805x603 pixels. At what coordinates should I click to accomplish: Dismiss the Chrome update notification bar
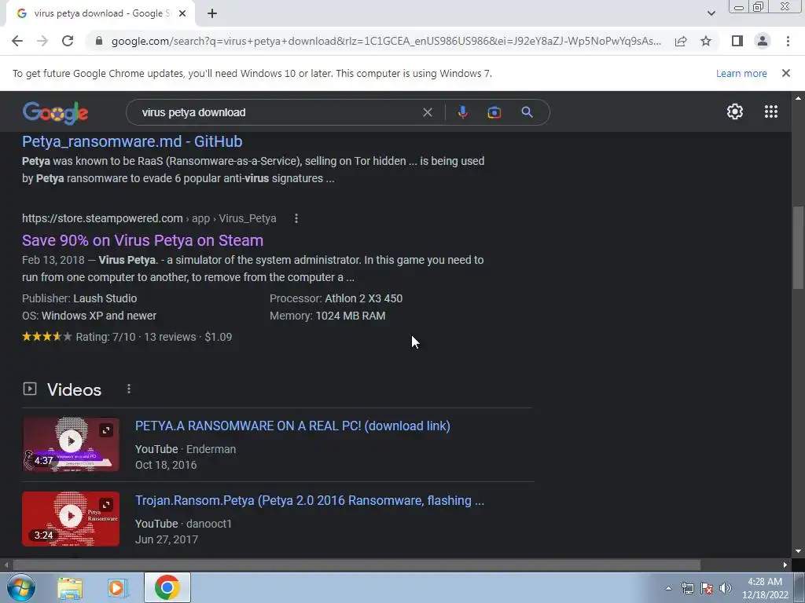[785, 73]
